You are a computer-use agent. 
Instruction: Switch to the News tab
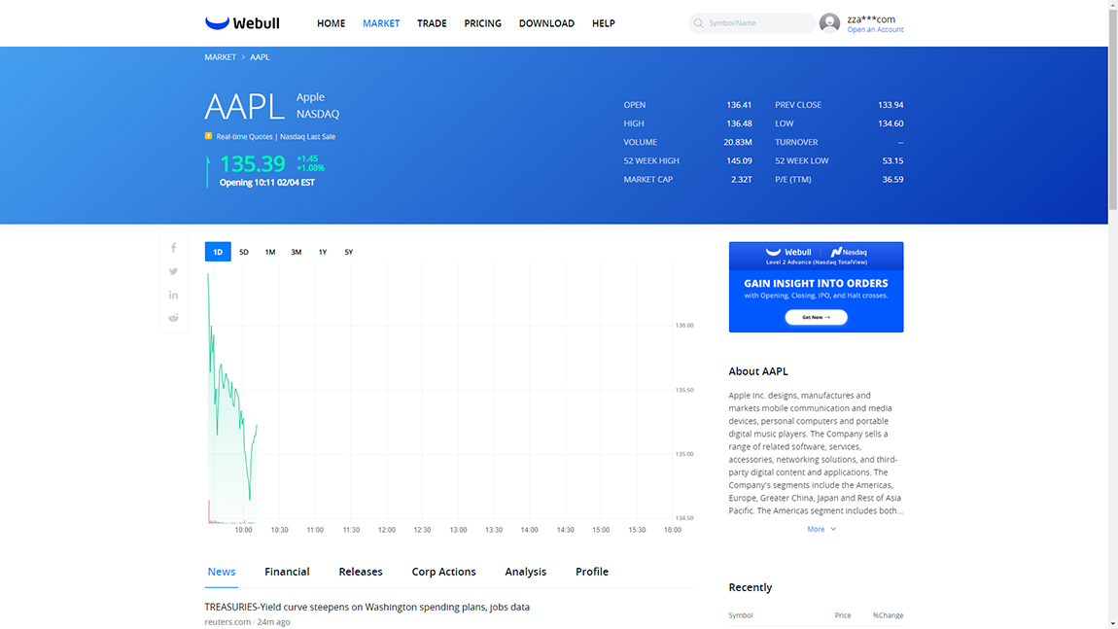(221, 572)
